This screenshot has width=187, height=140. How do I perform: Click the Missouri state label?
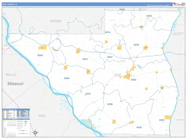15,84
